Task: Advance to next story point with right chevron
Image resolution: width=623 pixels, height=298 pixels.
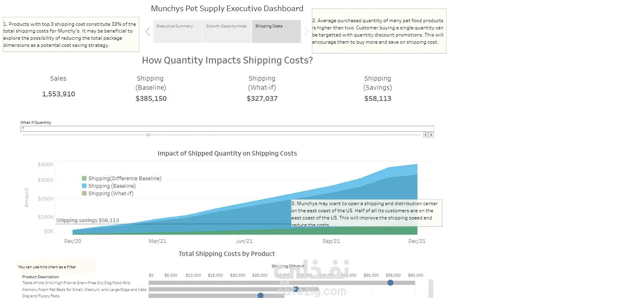Action: (306, 31)
